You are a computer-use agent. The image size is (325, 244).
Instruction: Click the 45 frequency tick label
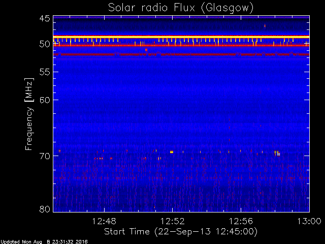[45, 19]
